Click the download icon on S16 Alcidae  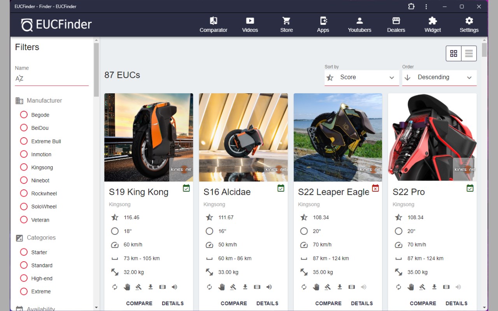[x=245, y=287]
